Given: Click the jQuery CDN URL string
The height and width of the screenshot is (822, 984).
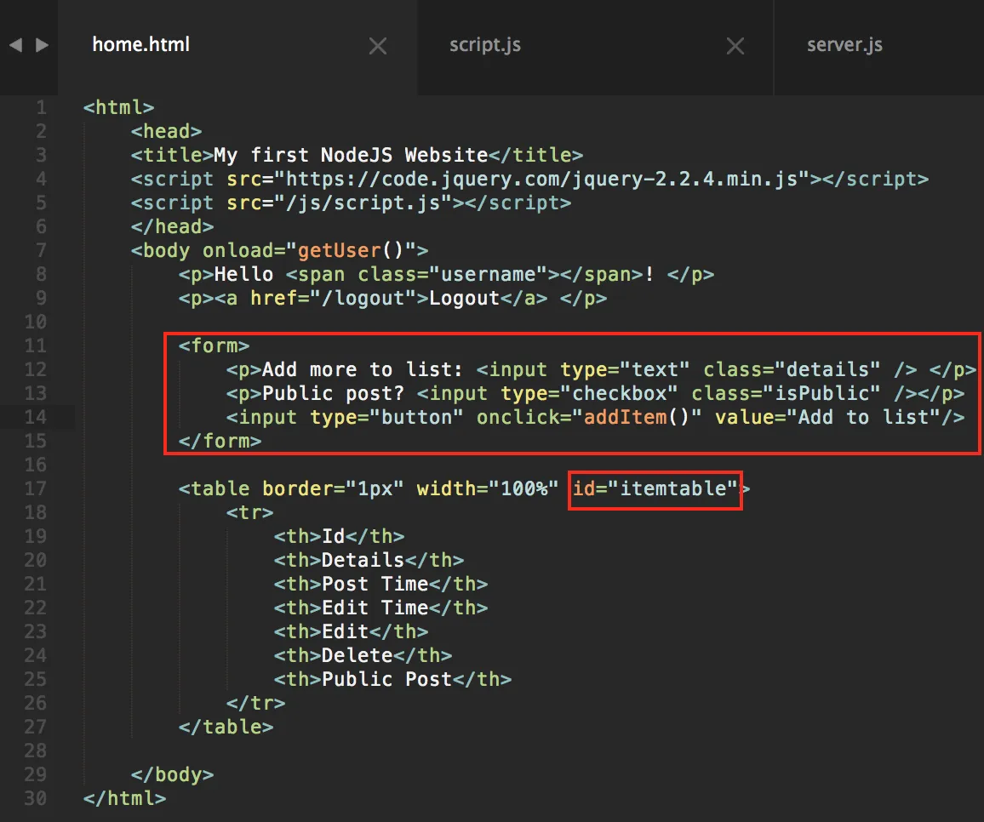Looking at the screenshot, I should (x=541, y=180).
